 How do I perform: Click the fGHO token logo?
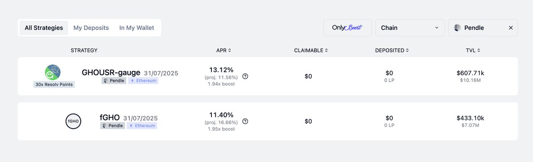click(73, 121)
